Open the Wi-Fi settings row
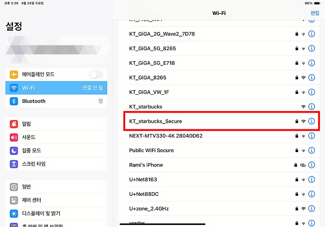325x227 pixels. [x=56, y=88]
